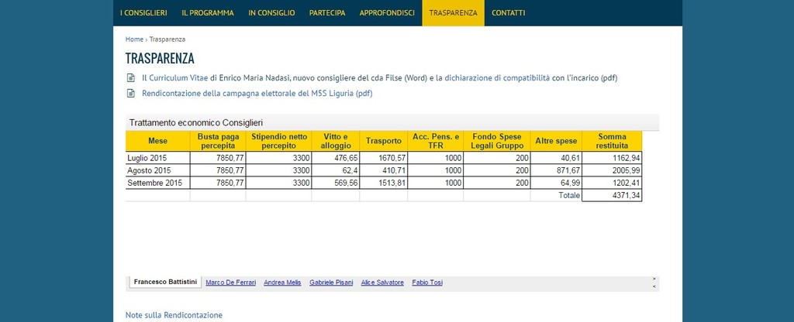Screen dimensions: 794x322
Task: Click the sheet tabs scroll right arrow
Action: point(655,279)
